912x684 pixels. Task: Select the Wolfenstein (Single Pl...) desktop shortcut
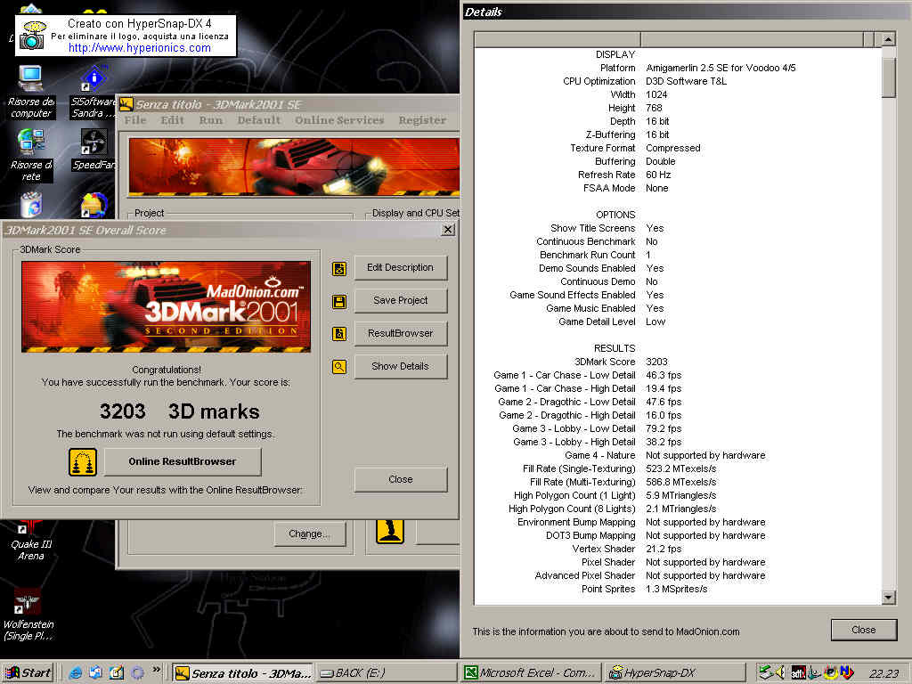point(28,615)
